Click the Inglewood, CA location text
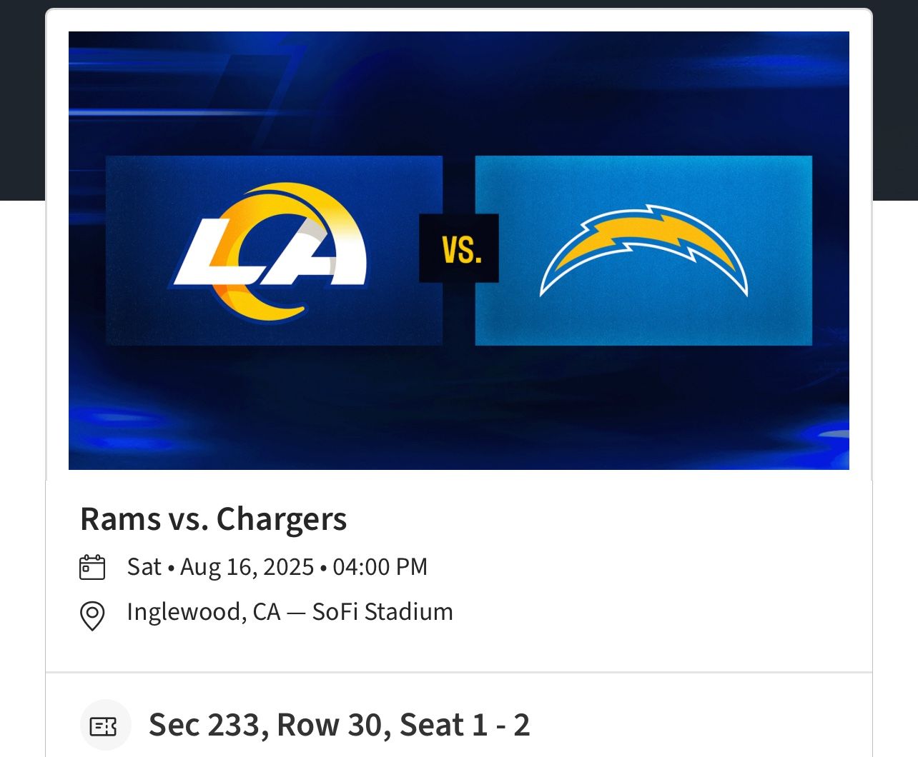The image size is (918, 757). point(203,612)
